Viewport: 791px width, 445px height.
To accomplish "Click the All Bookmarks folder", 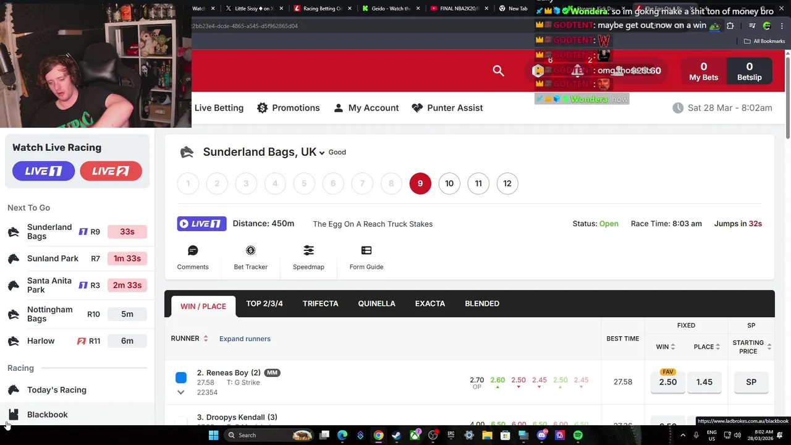I will tap(764, 41).
